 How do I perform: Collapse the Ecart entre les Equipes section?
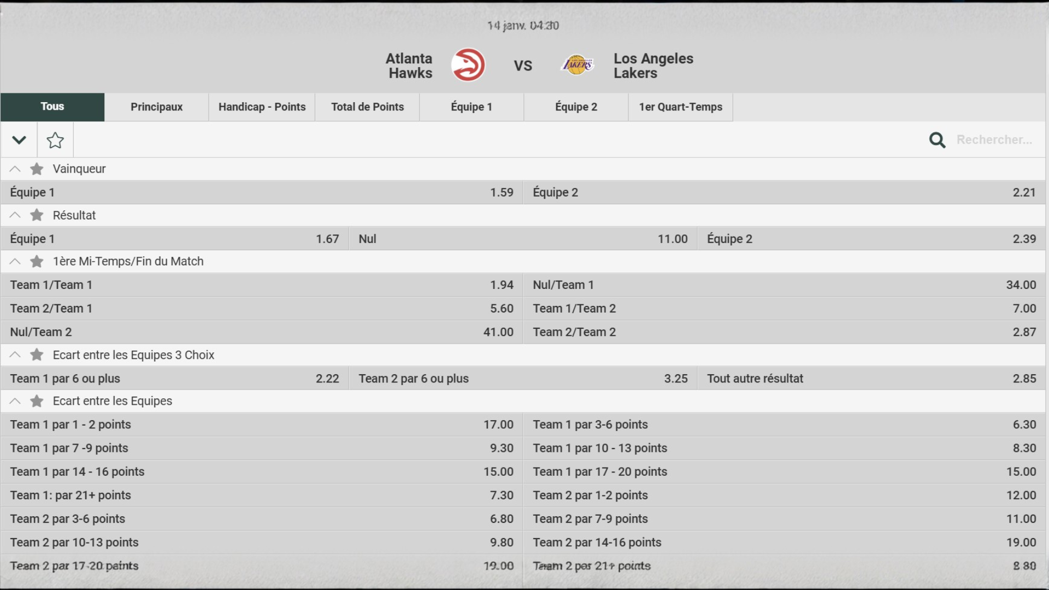pos(15,401)
